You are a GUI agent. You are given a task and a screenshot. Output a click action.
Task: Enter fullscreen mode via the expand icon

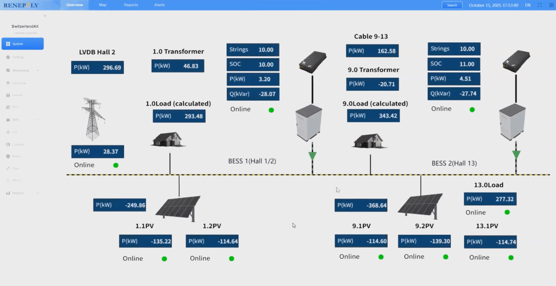pyautogui.click(x=539, y=5)
